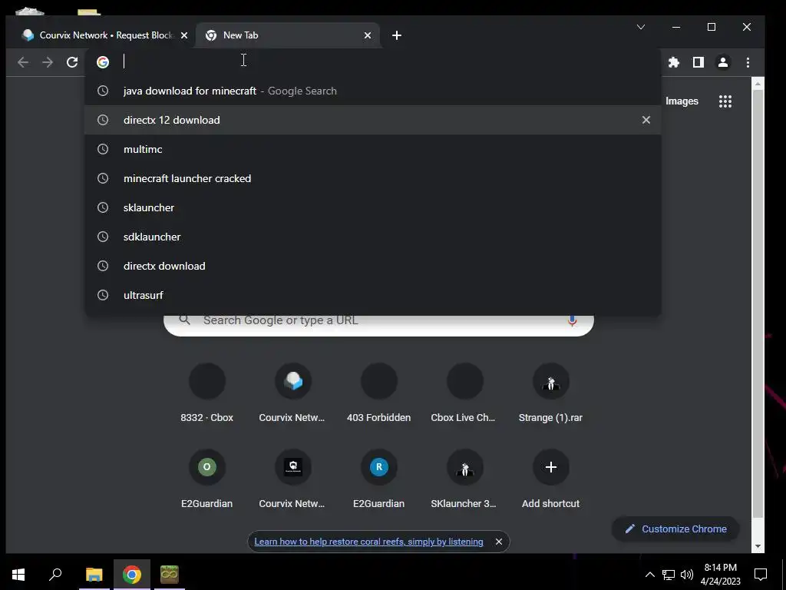Screen dimensions: 786x590
Task: Select the New Tab tab
Action: coord(287,35)
